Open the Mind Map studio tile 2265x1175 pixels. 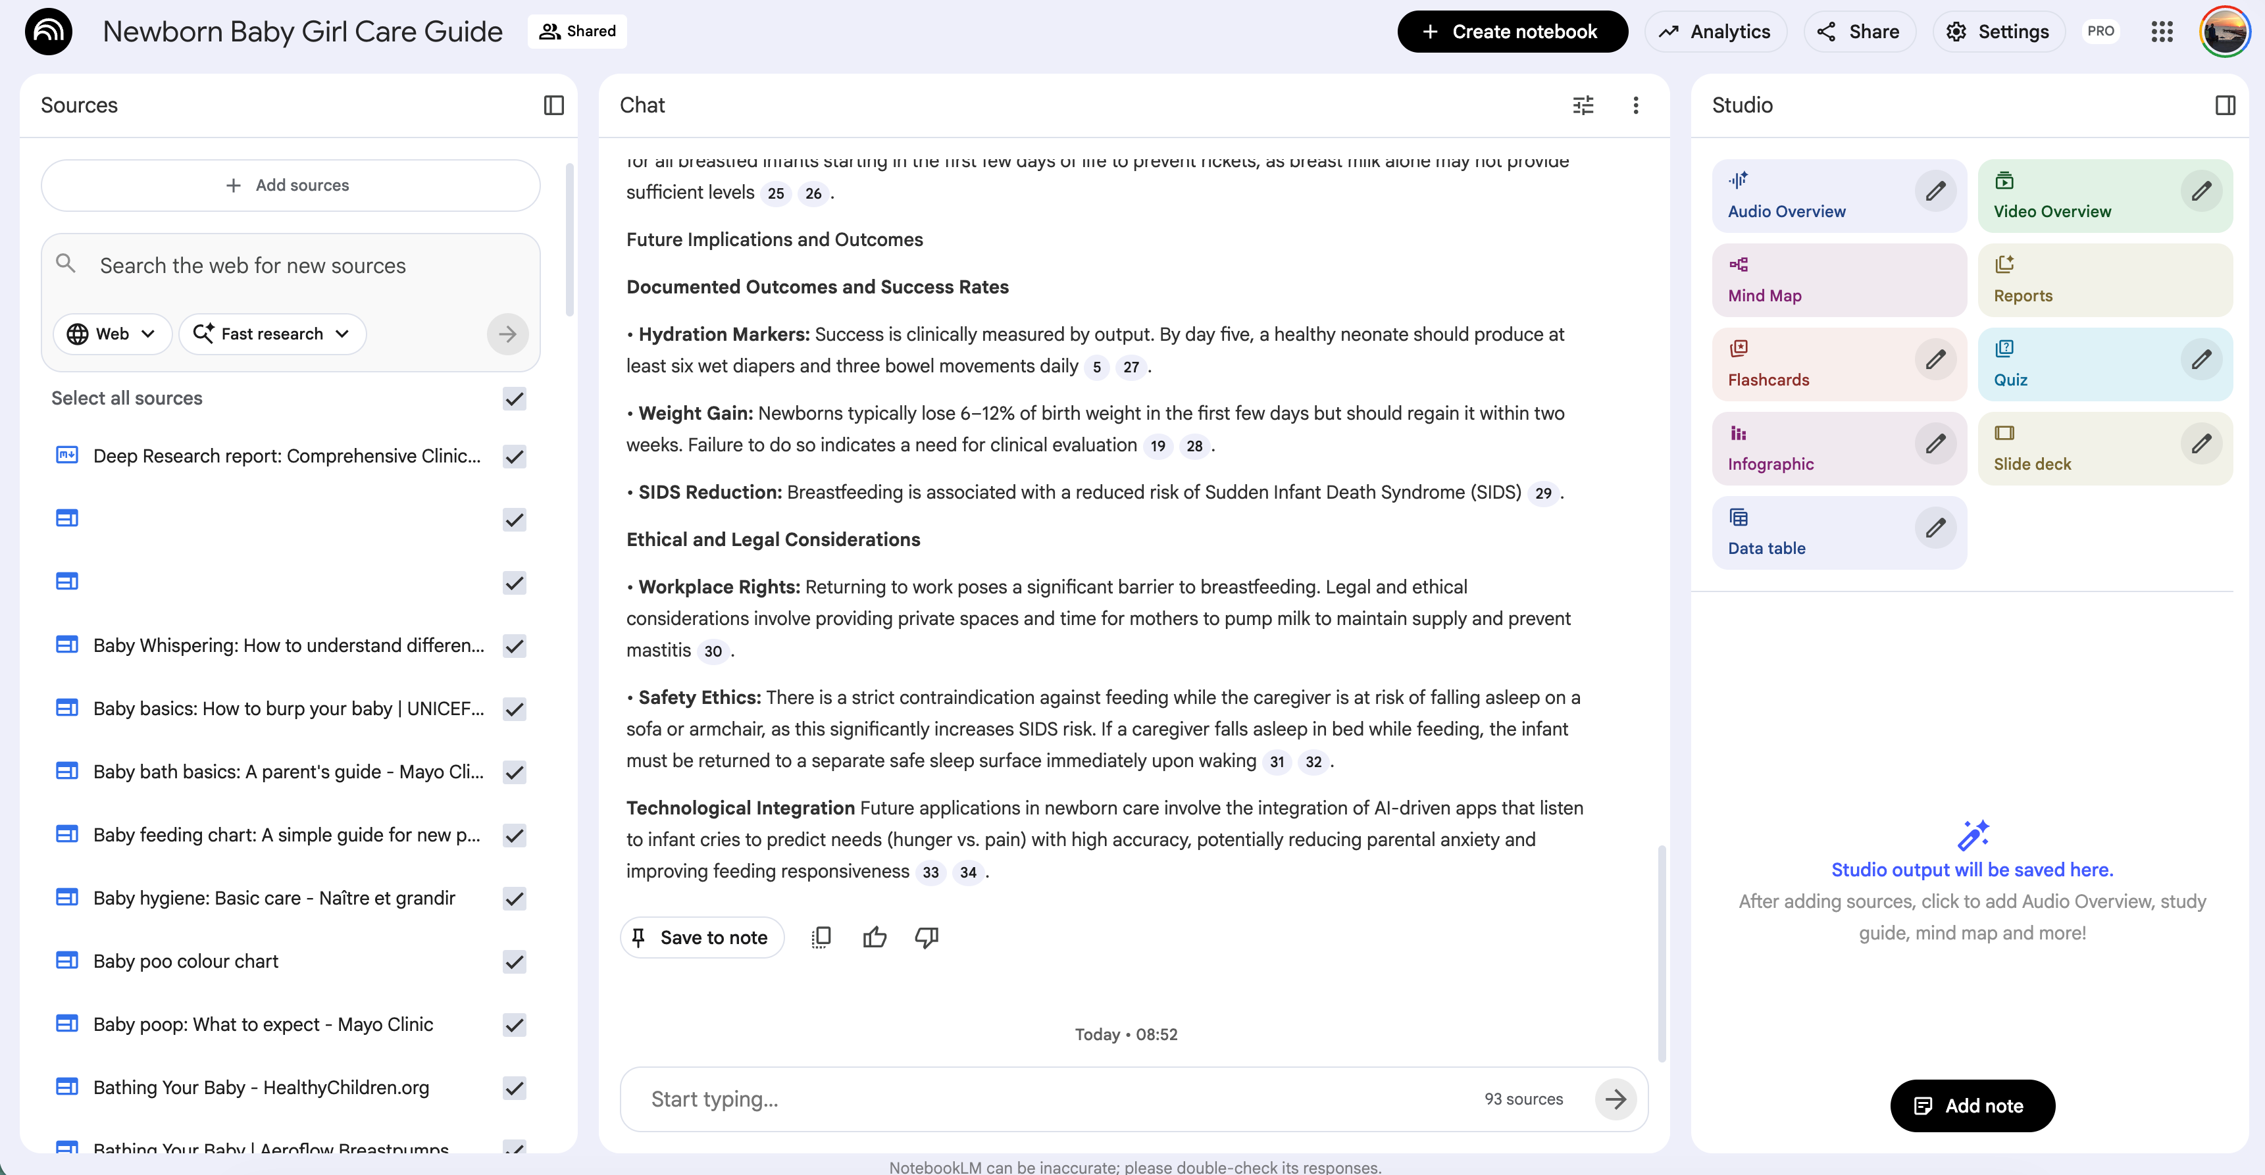click(1839, 280)
